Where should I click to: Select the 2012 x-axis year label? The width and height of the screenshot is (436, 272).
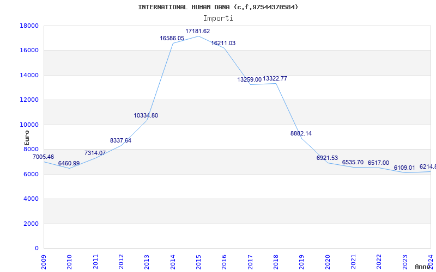121,262
